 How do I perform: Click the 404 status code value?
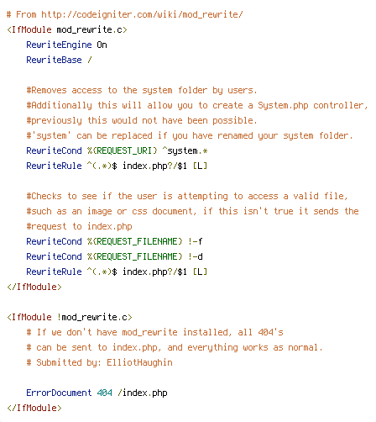pyautogui.click(x=105, y=393)
